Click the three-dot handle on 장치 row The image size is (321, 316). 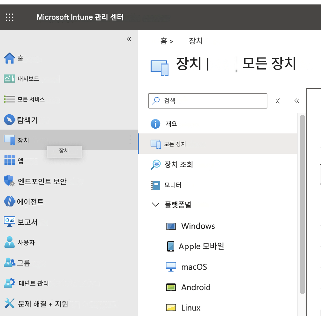(130, 140)
